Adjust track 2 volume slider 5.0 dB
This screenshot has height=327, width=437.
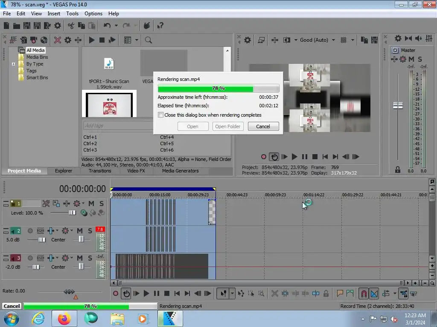[x=42, y=240]
